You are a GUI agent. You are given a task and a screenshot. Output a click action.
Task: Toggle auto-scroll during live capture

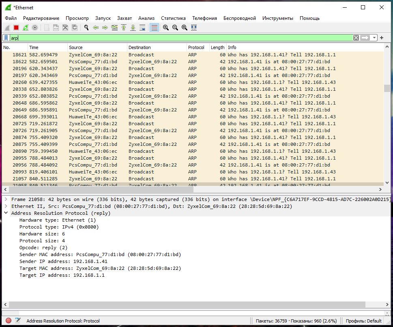(x=142, y=28)
